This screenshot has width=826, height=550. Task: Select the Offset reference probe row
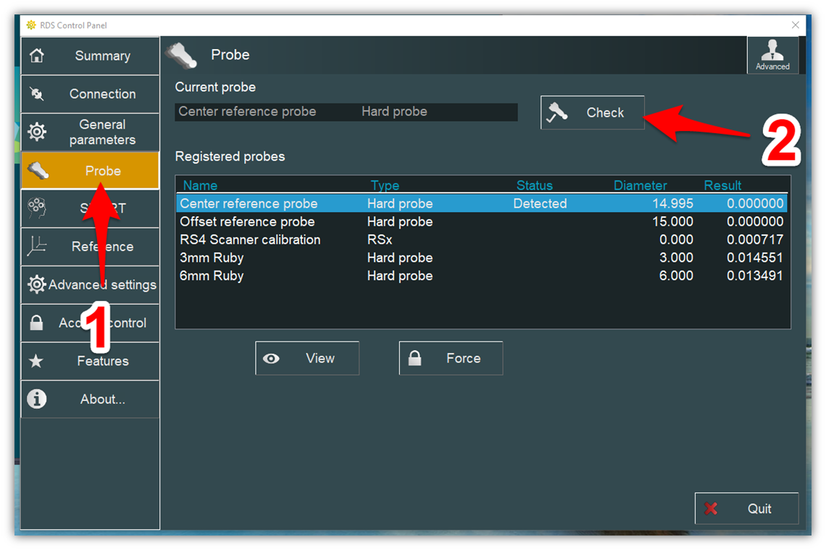tap(247, 221)
